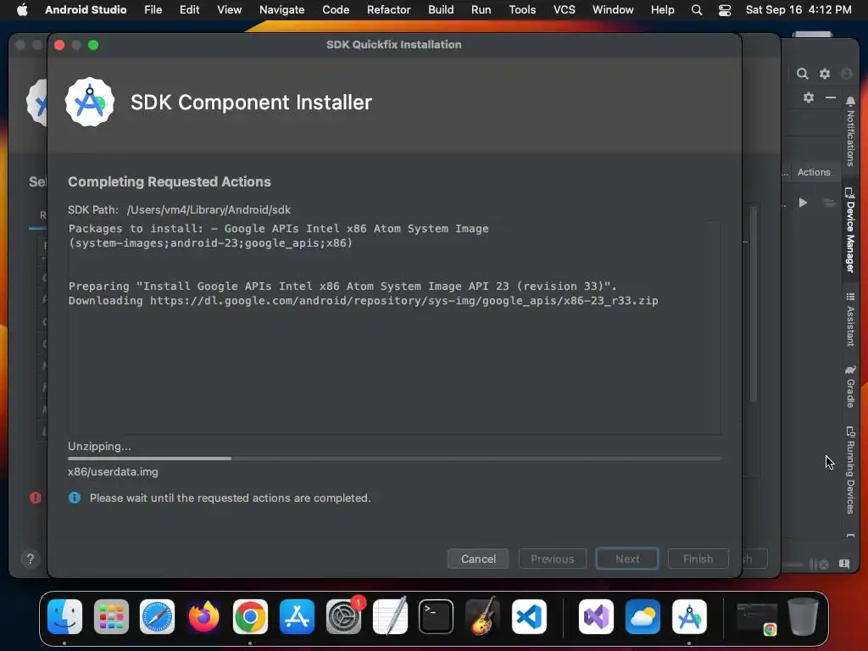Image resolution: width=868 pixels, height=651 pixels.
Task: Click the Next button
Action: pyautogui.click(x=626, y=559)
